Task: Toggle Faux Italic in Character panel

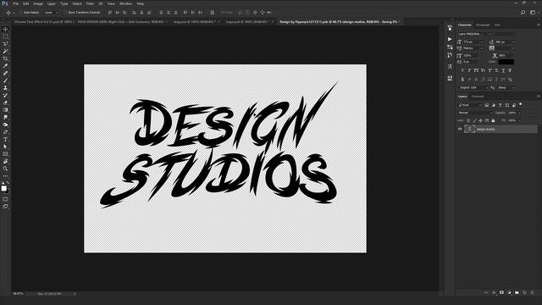Action: coord(469,70)
